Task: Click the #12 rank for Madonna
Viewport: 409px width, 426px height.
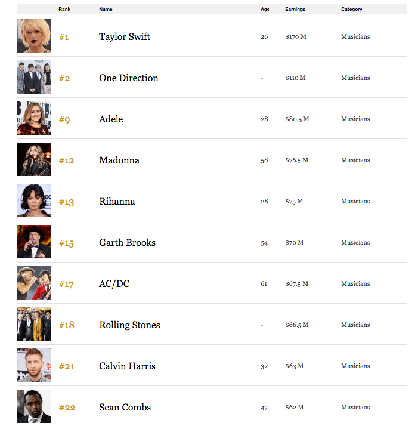Action: [66, 160]
